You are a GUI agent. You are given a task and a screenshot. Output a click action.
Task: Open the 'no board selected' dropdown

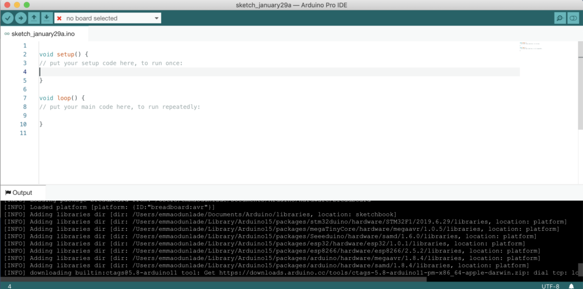(x=107, y=18)
